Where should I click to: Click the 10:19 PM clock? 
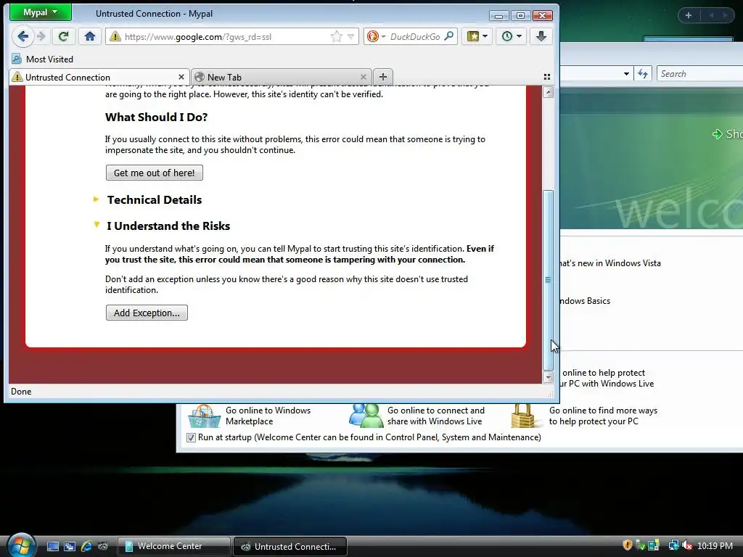click(715, 545)
